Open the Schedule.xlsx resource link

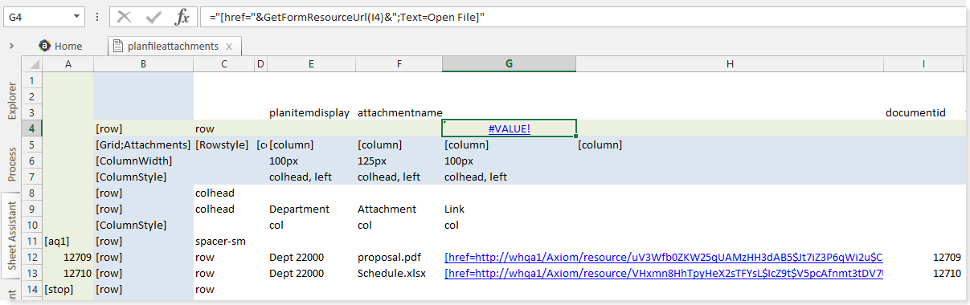[664, 273]
